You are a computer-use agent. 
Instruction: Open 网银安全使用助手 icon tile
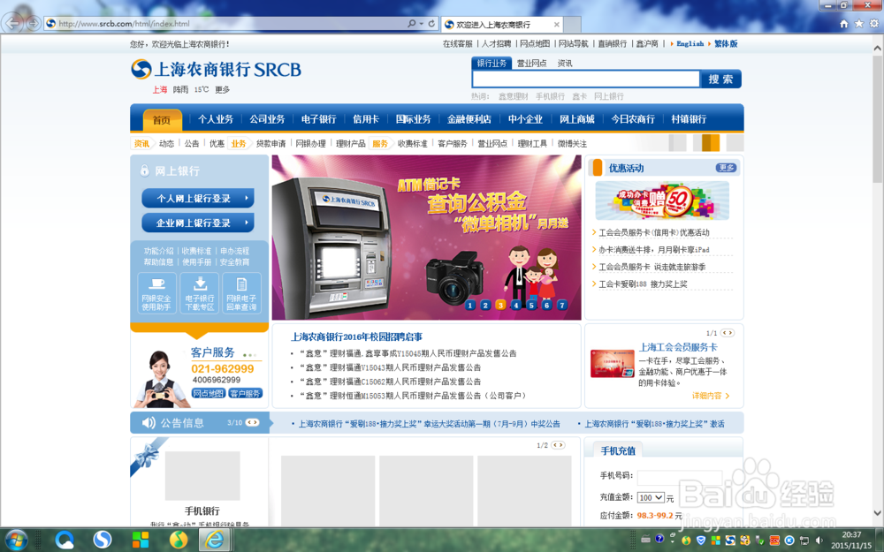pyautogui.click(x=156, y=293)
